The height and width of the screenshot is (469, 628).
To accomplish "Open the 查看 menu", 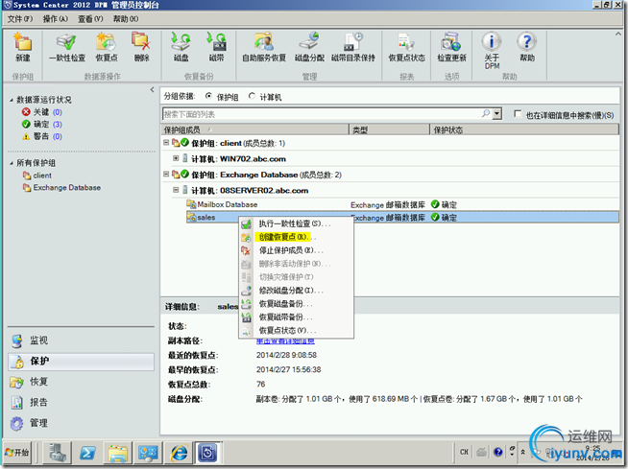I will (90, 19).
